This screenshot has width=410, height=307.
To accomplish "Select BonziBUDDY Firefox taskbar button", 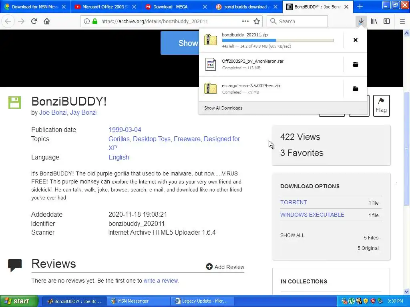I will pos(74,301).
